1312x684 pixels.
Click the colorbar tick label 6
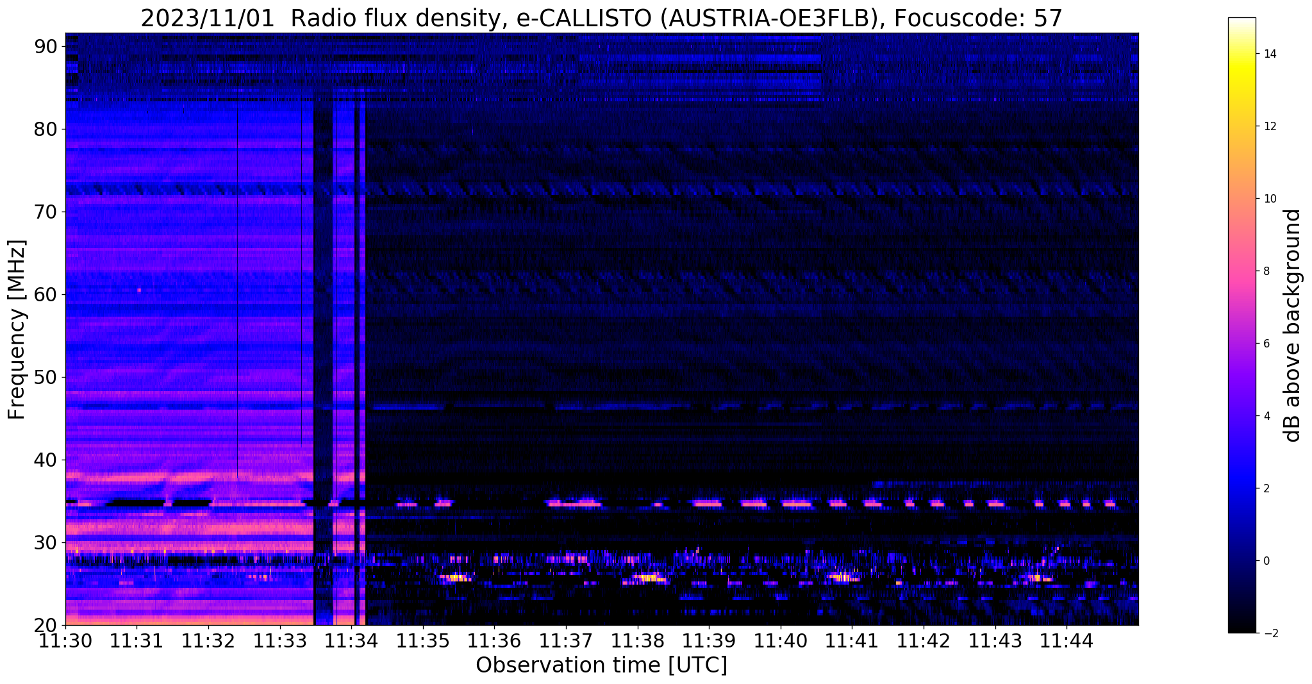click(1265, 344)
